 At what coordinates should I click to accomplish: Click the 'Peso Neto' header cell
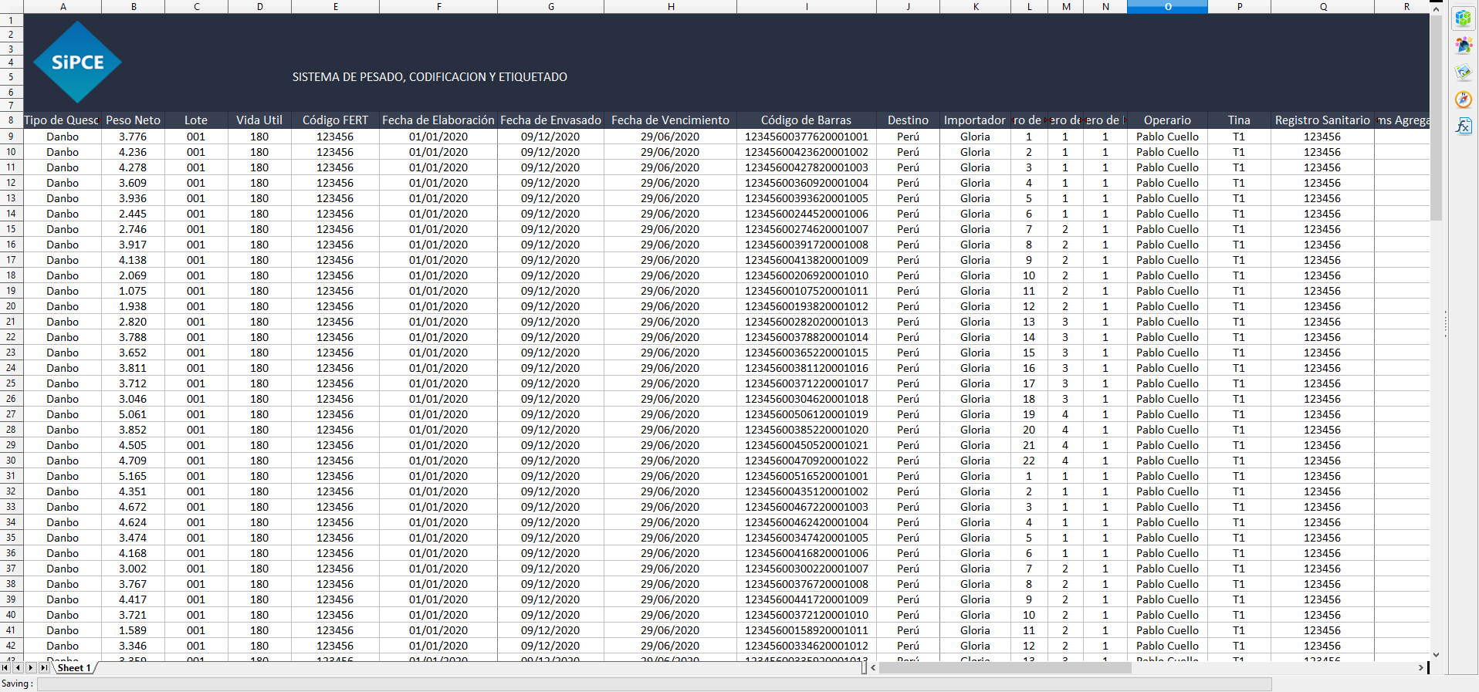click(x=134, y=120)
